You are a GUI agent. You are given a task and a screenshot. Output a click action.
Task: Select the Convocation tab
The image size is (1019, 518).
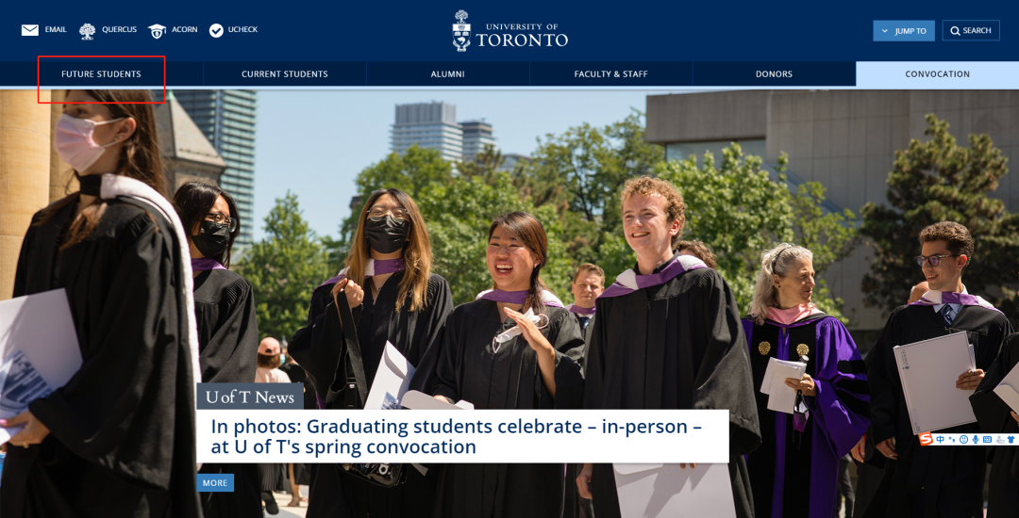pos(937,73)
